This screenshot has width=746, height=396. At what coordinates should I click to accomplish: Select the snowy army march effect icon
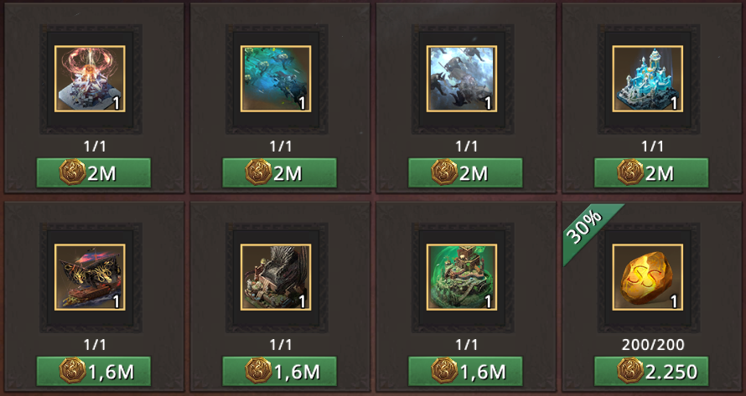click(x=462, y=79)
